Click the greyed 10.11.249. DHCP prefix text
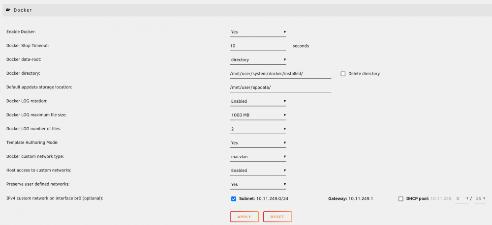Image resolution: width=492 pixels, height=225 pixels. 441,198
